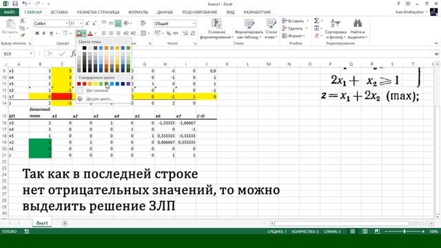Open the Excel help question mark
The height and width of the screenshot is (248, 441).
398,4
